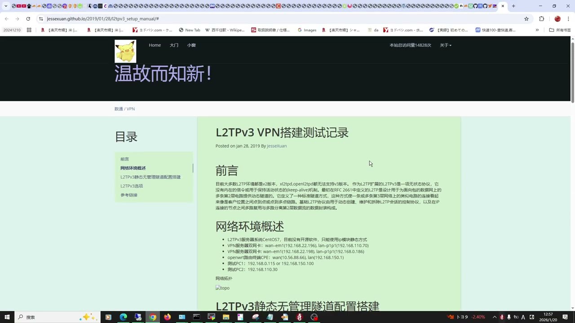Open the New Tab bookmark

click(189, 30)
